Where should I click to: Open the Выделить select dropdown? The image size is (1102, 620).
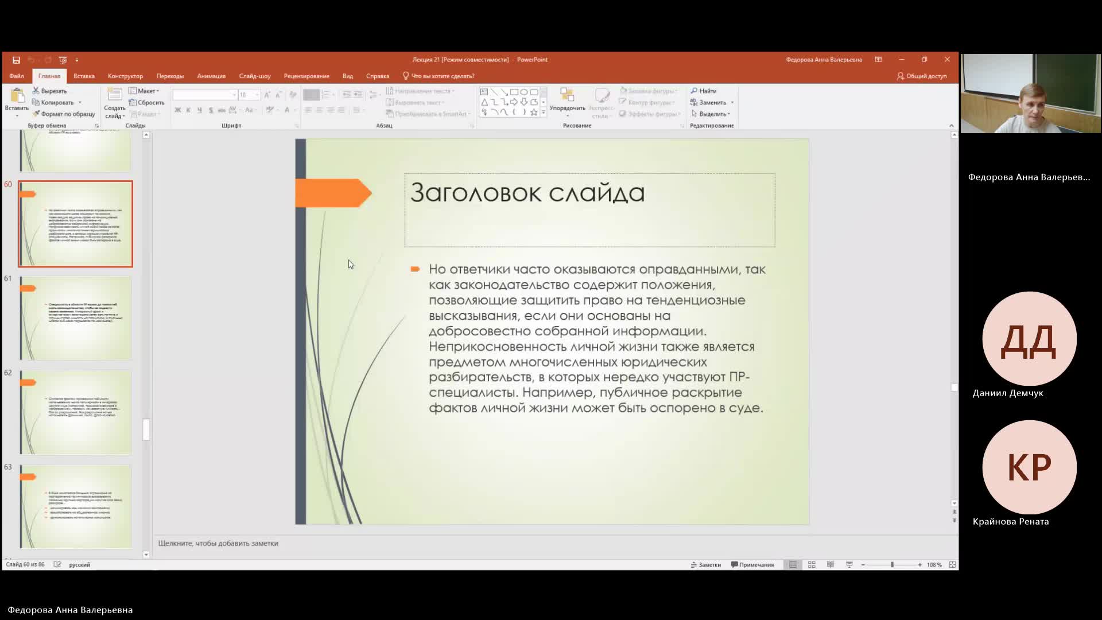[x=711, y=114]
